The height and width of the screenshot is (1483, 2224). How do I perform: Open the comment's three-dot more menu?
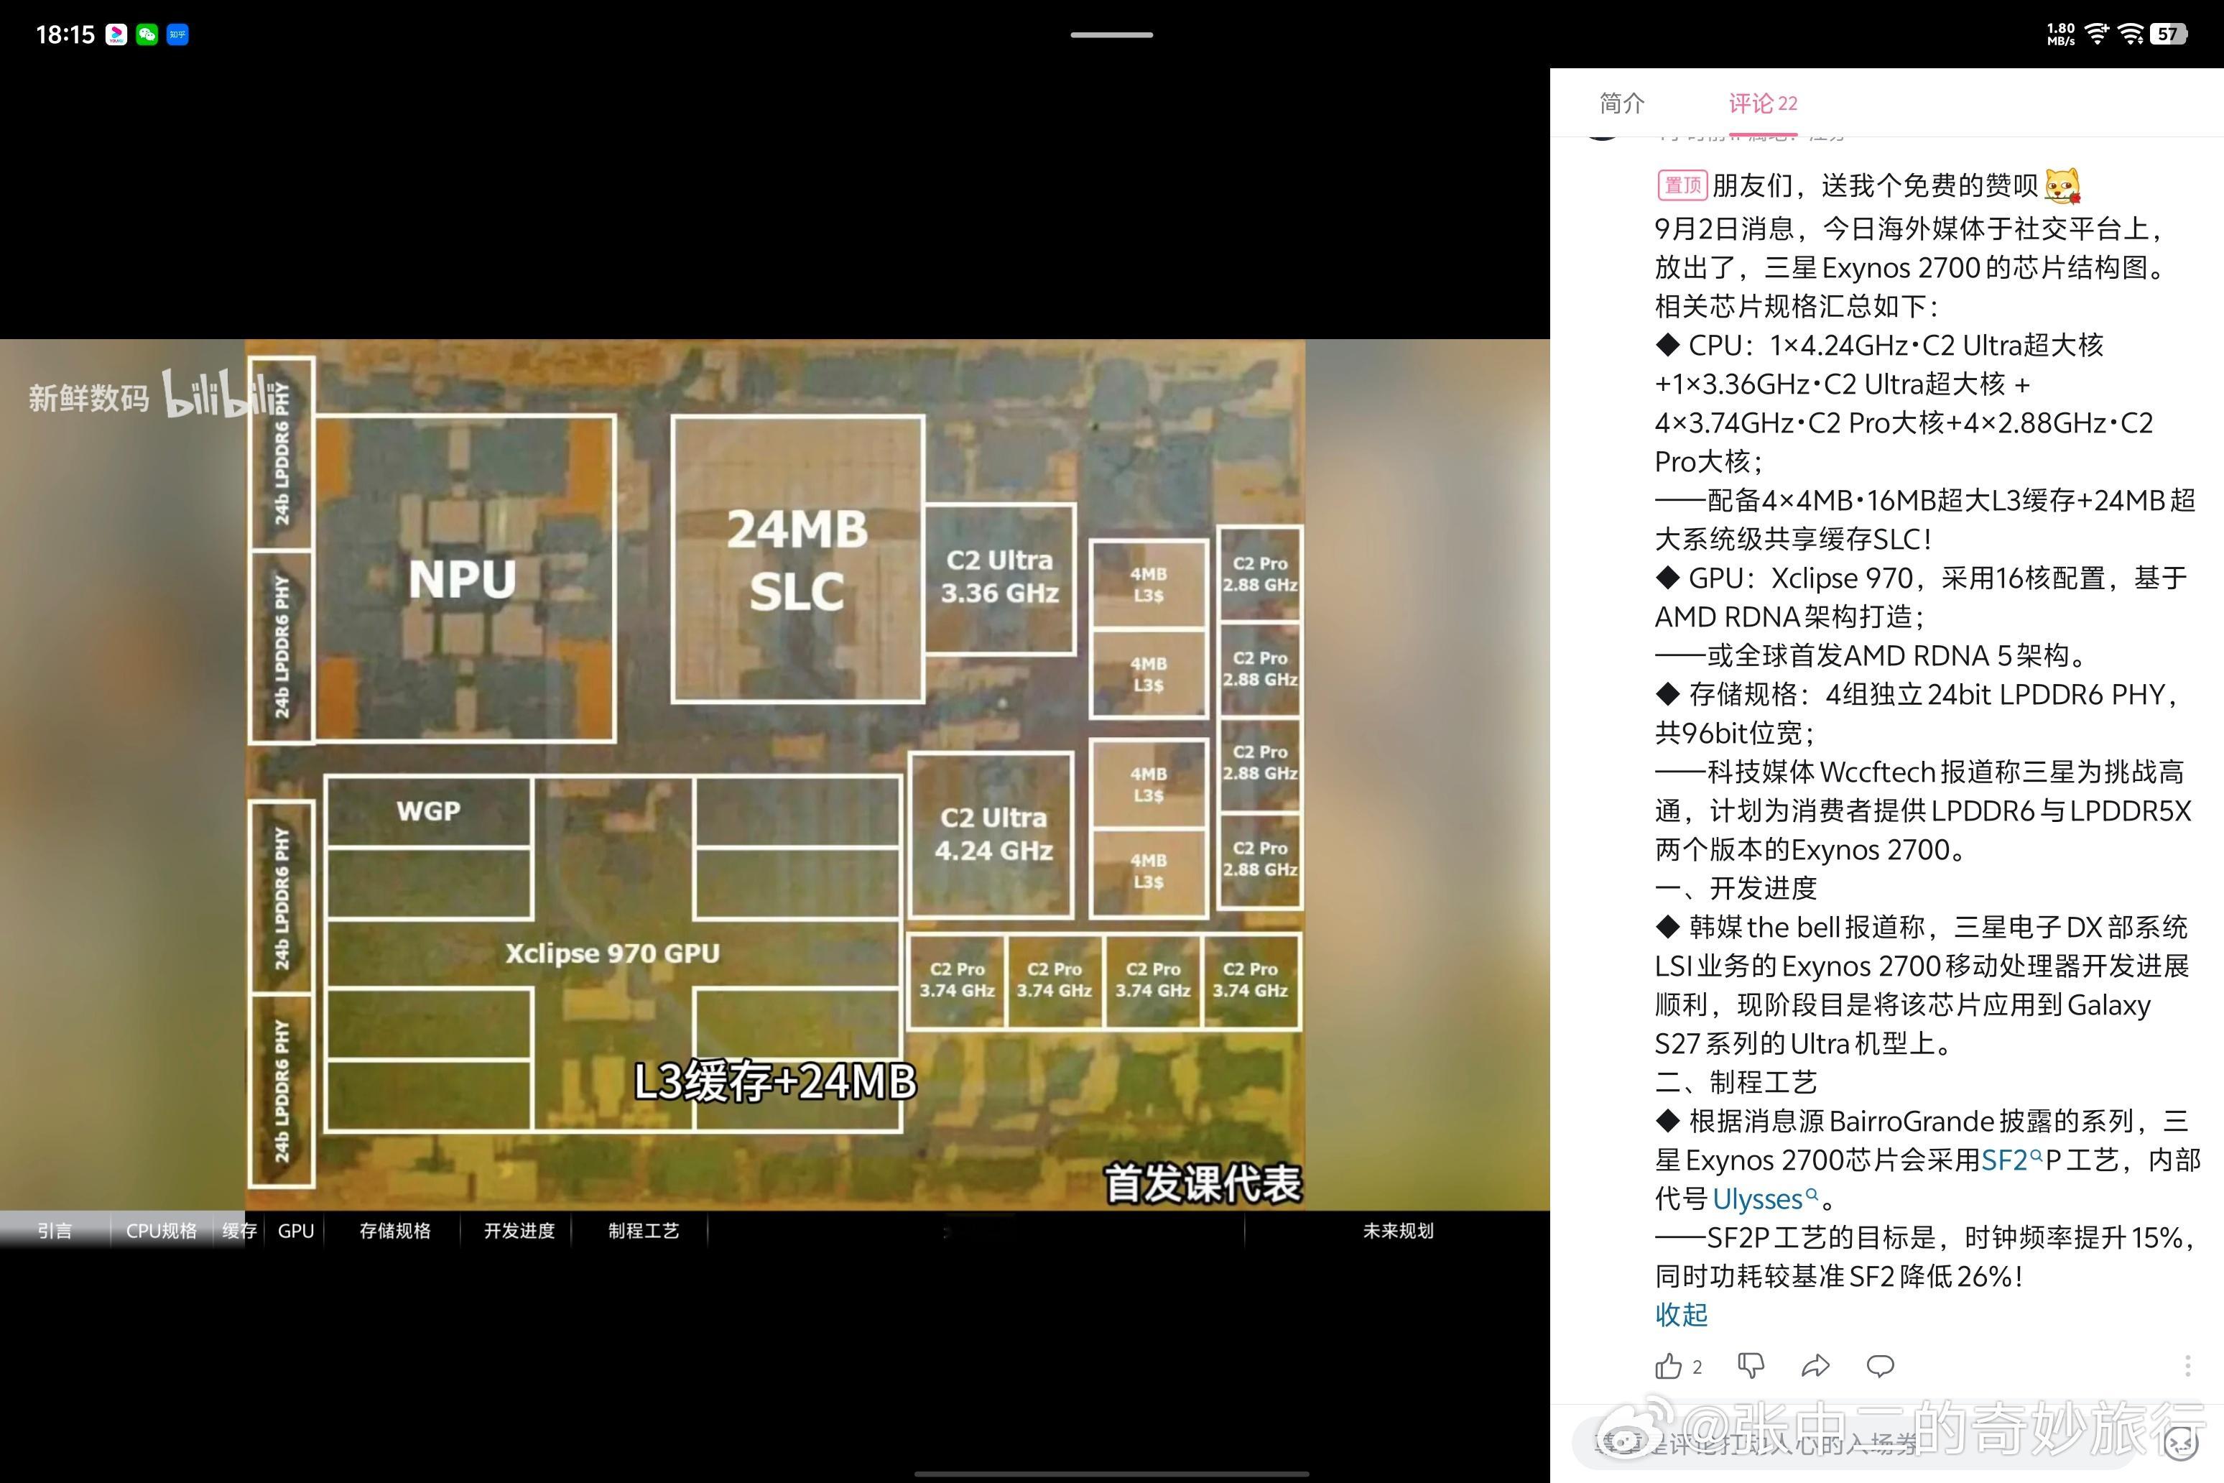click(x=2187, y=1366)
